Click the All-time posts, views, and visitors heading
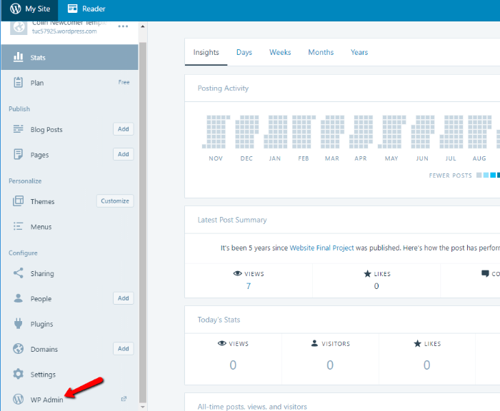The height and width of the screenshot is (411, 500). [x=252, y=407]
